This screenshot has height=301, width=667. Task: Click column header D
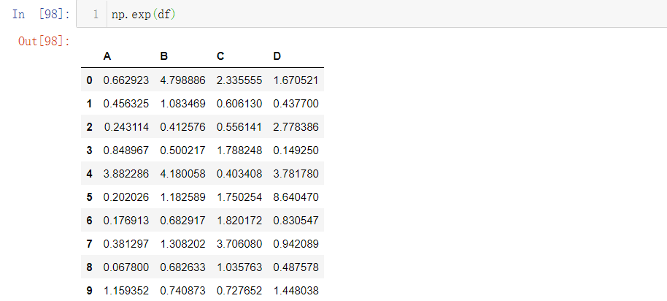coord(277,56)
